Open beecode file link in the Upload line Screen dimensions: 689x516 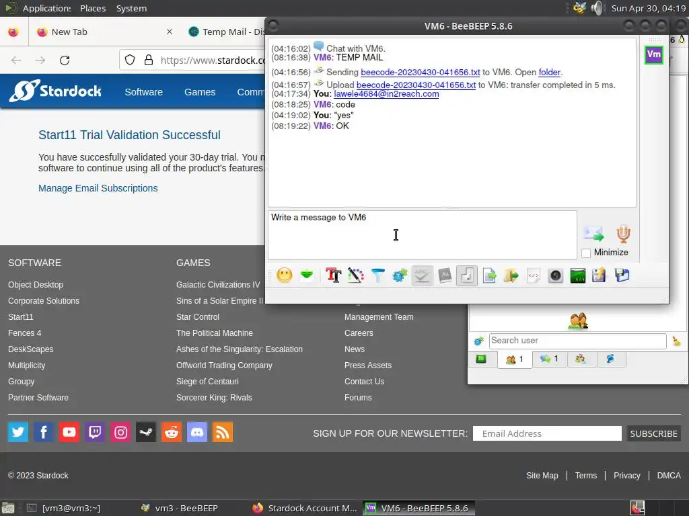[416, 85]
